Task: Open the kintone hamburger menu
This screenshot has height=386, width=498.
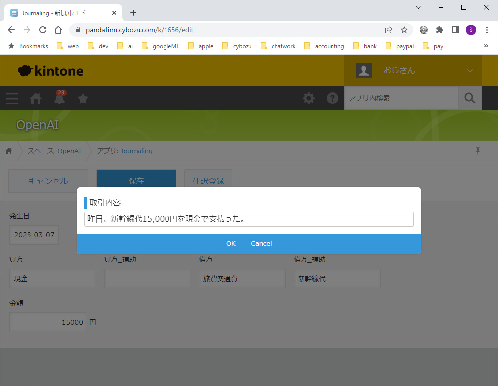Action: coord(12,99)
